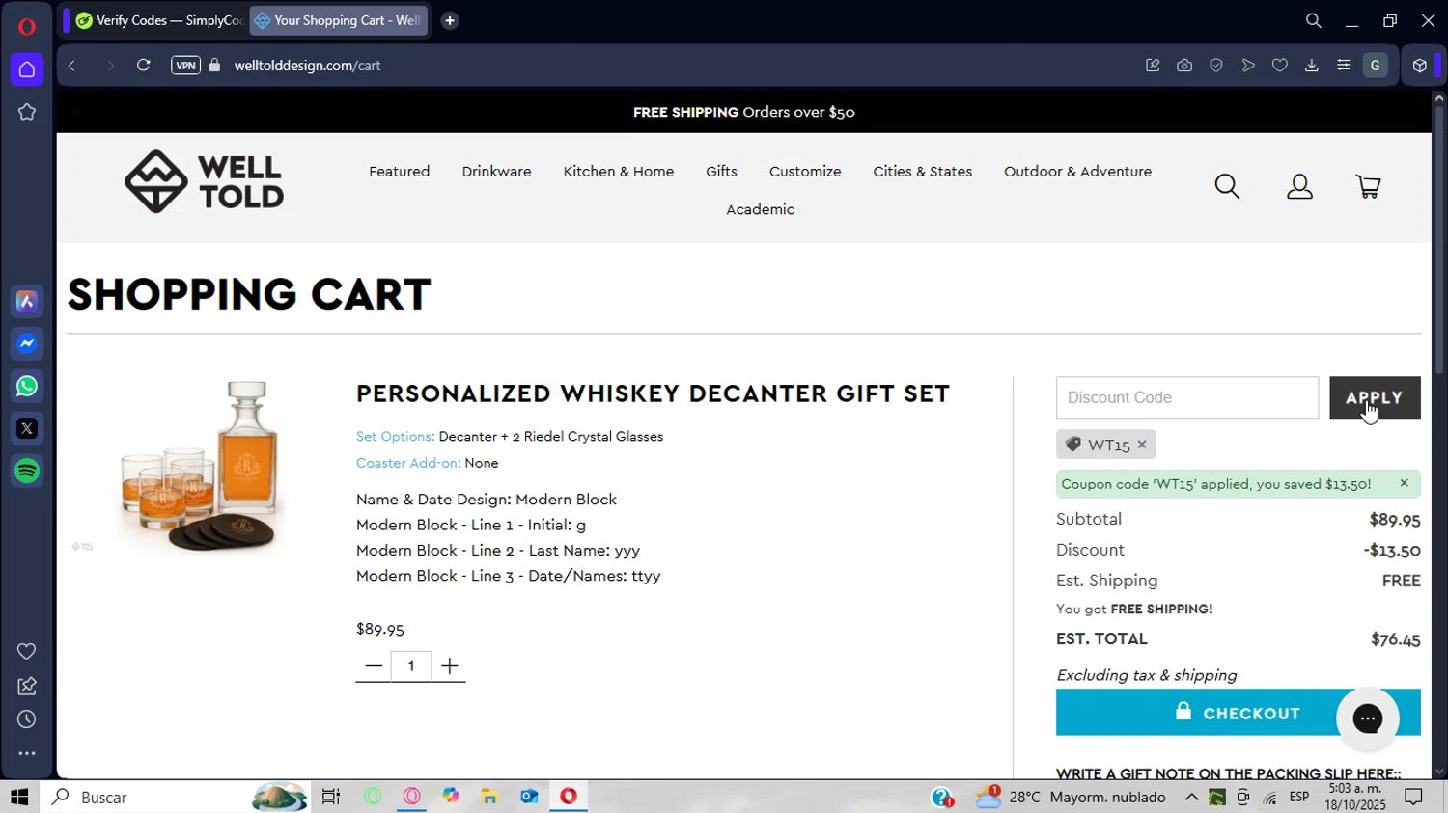1448x813 pixels.
Task: Click the quantity field showing 1
Action: (411, 666)
